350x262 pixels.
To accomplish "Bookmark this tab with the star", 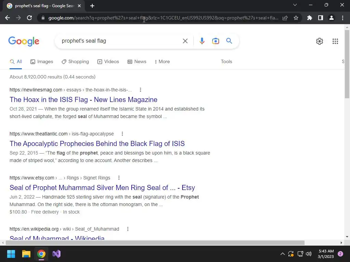I will coord(296,18).
